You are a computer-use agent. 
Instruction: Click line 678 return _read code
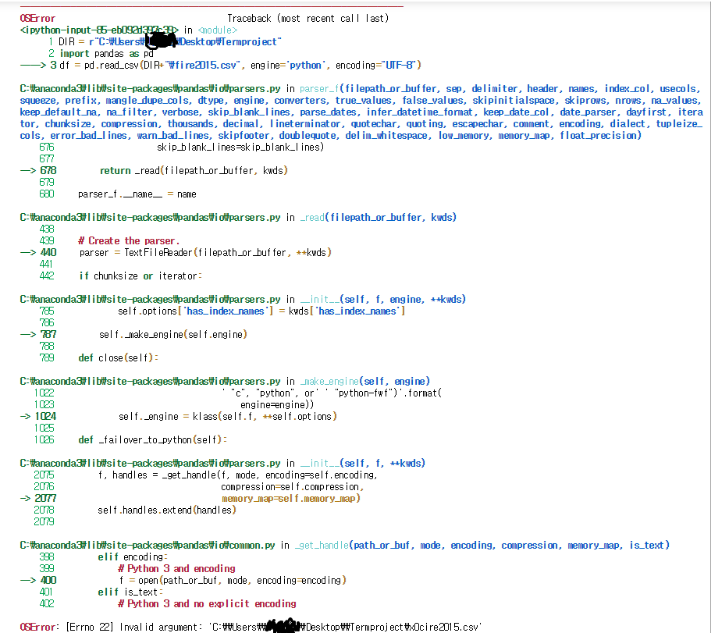[194, 170]
